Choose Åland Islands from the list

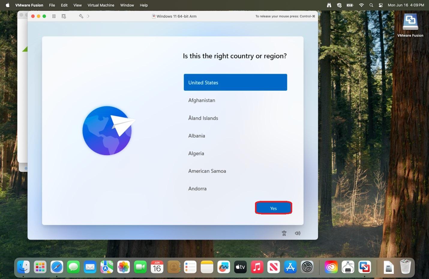click(235, 118)
